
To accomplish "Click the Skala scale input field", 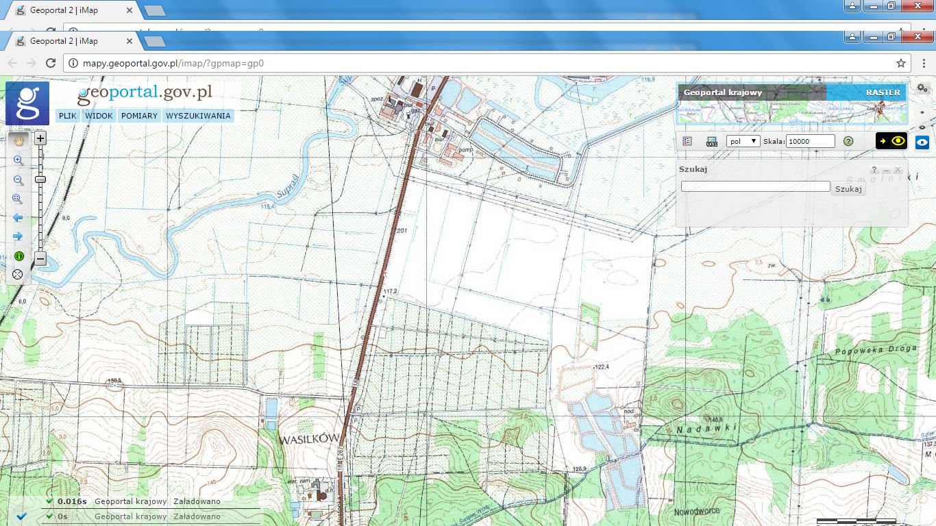I will tap(811, 141).
